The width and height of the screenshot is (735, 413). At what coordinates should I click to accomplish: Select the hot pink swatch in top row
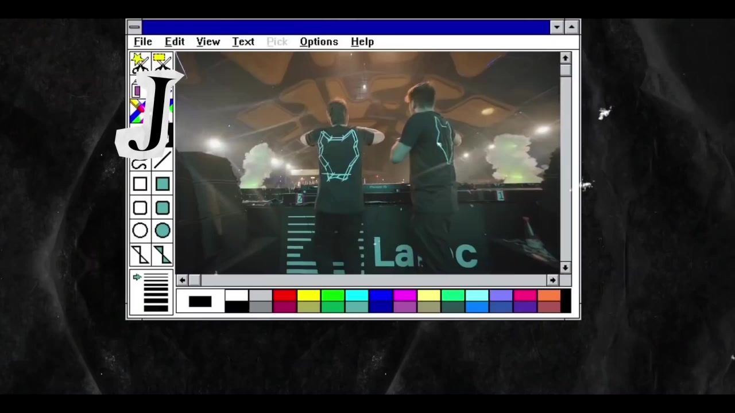(525, 295)
